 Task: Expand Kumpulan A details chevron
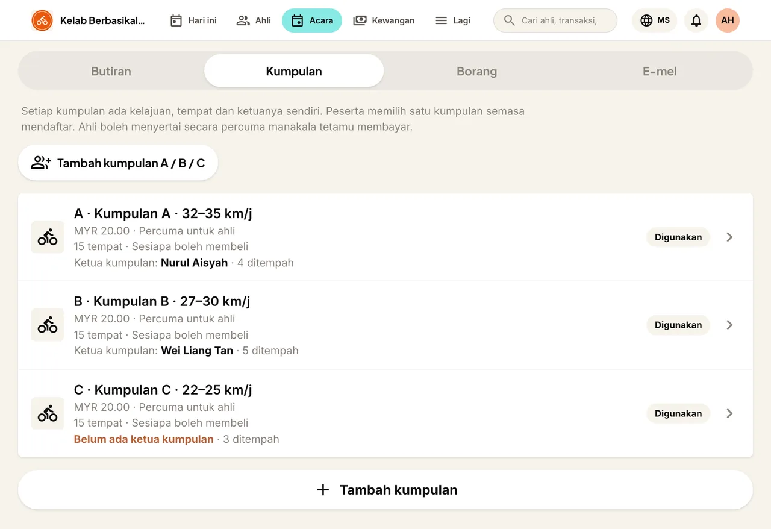tap(729, 237)
